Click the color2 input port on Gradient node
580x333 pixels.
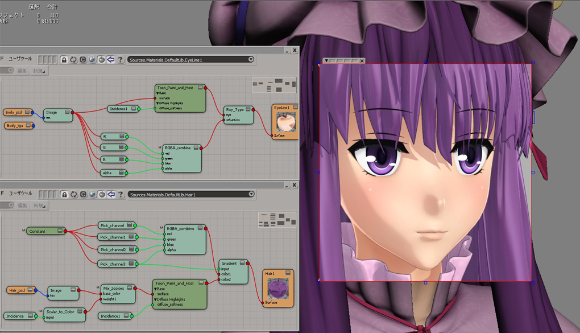click(x=219, y=279)
